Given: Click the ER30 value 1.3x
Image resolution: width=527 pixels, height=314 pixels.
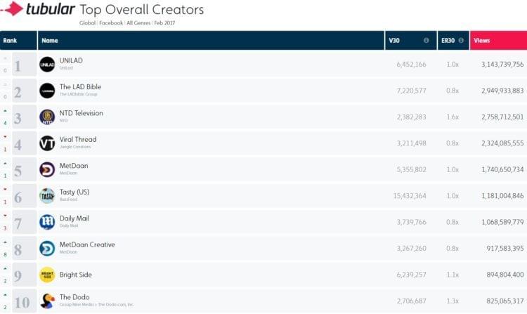Looking at the screenshot, I should pos(453,301).
